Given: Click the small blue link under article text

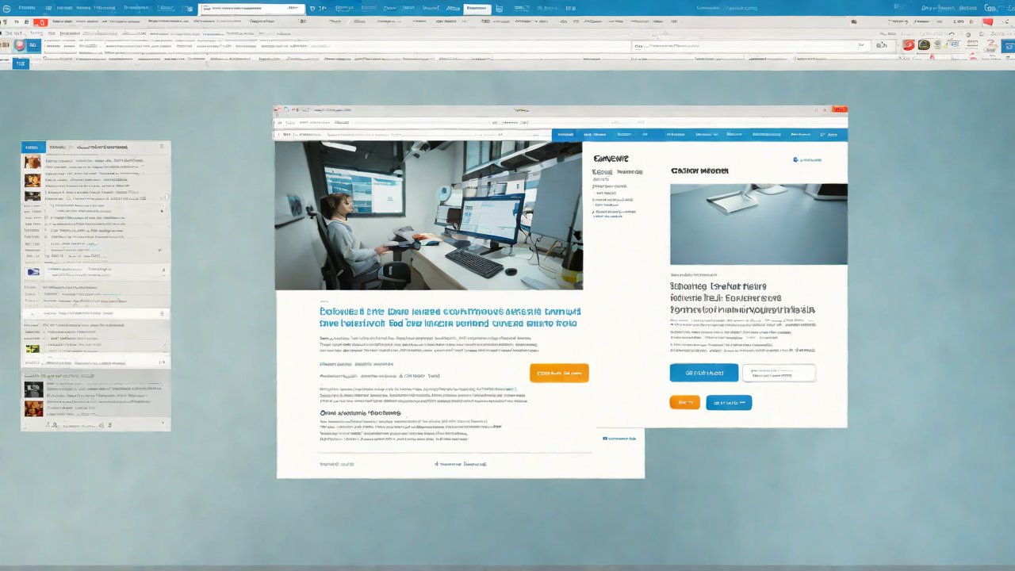Looking at the screenshot, I should (x=619, y=438).
